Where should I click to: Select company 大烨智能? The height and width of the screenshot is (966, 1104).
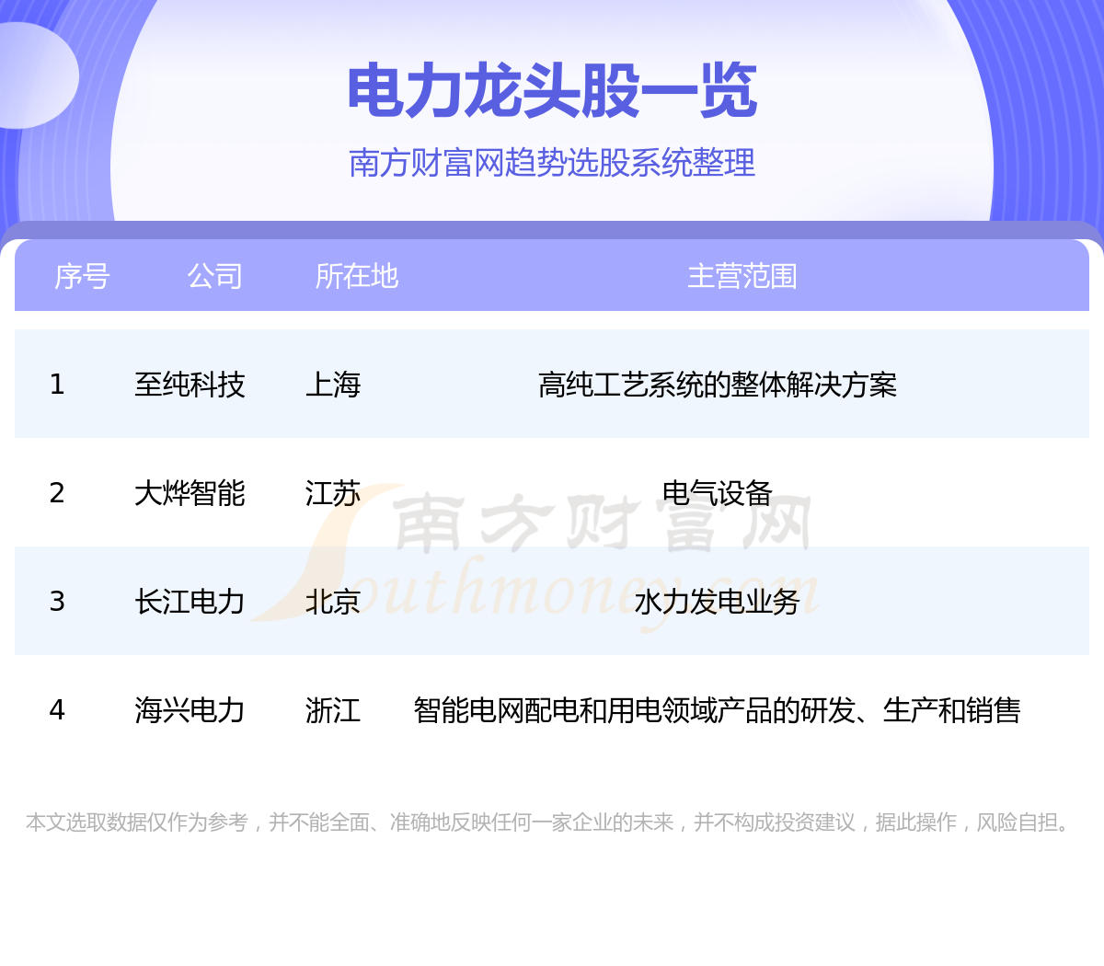click(190, 492)
